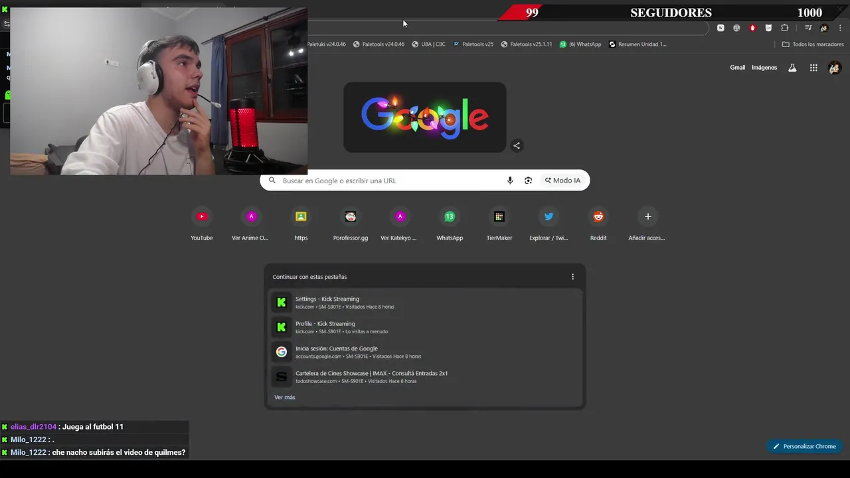Open Profile - Kick Streaming tab entry
The height and width of the screenshot is (478, 850).
[425, 327]
